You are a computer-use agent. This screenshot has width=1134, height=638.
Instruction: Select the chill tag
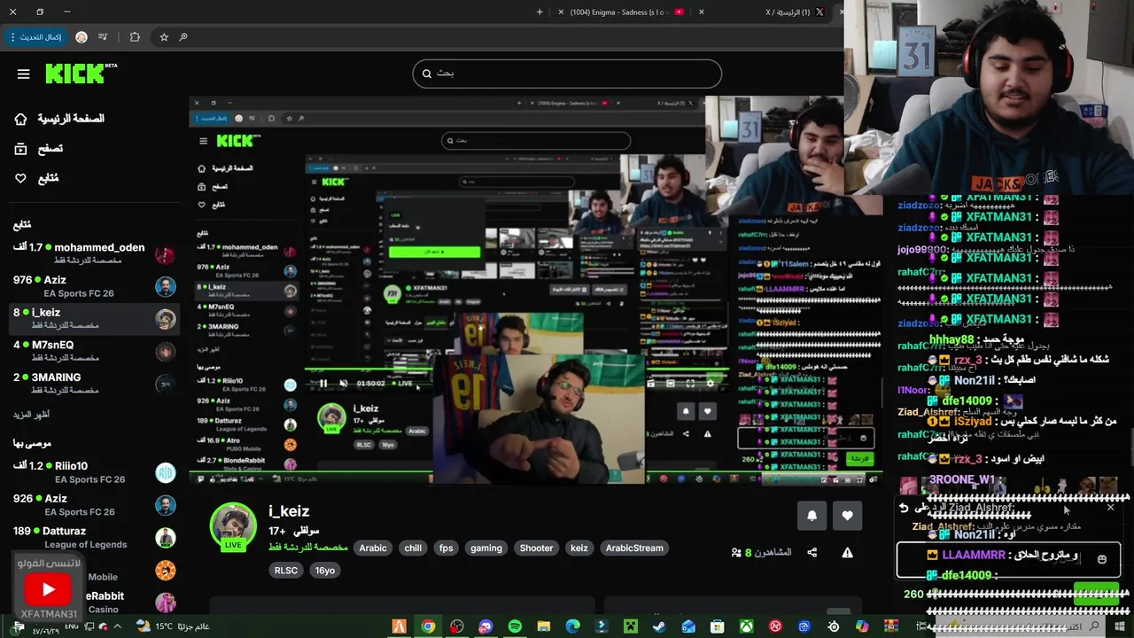tap(413, 549)
